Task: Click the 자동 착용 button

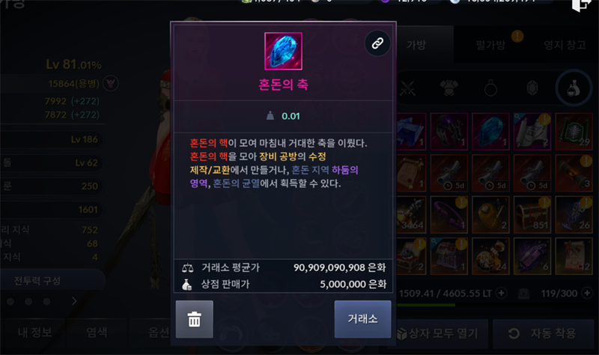Action: [x=544, y=333]
